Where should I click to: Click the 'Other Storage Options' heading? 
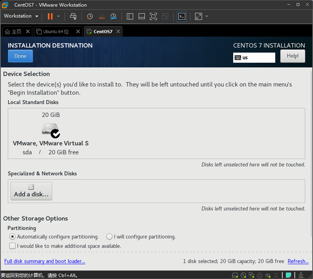click(36, 218)
